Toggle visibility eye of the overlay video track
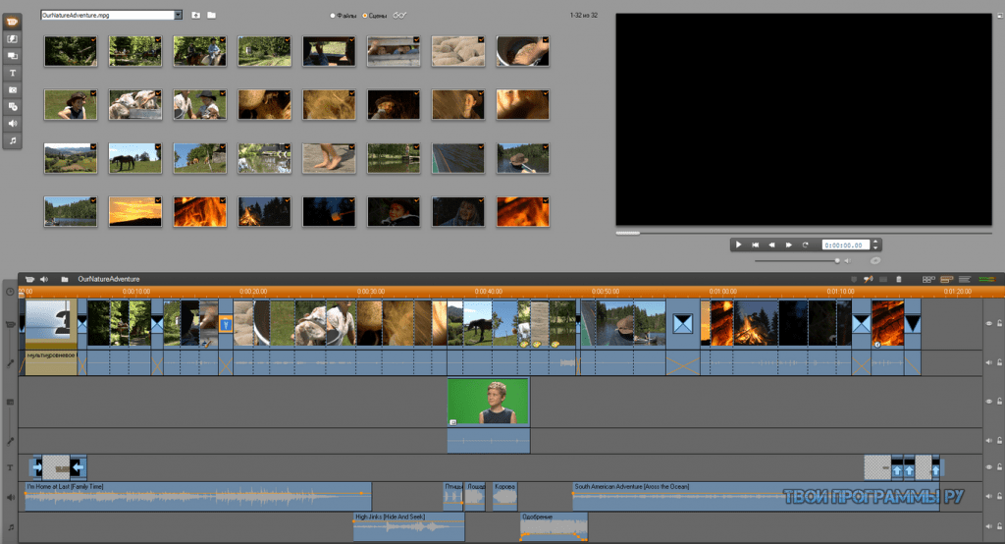Viewport: 1005px width, 544px height. tap(989, 402)
